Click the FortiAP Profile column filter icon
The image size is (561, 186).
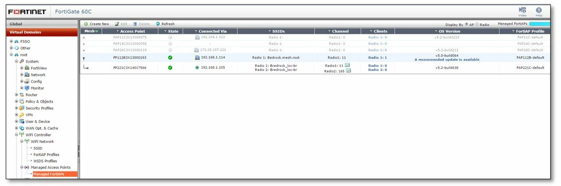[x=513, y=31]
